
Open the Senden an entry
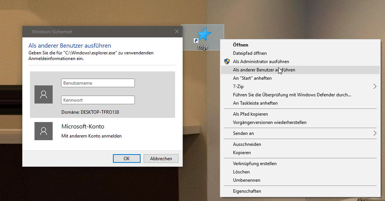[x=300, y=133]
